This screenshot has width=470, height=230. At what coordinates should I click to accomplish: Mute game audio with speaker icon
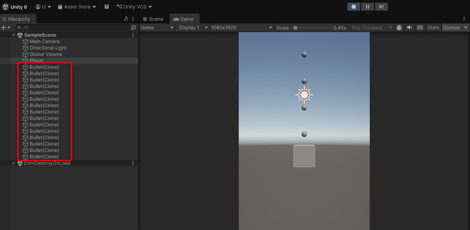pyautogui.click(x=409, y=27)
